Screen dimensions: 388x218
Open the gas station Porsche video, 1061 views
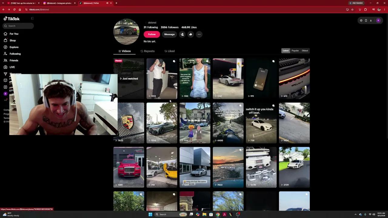[228, 79]
